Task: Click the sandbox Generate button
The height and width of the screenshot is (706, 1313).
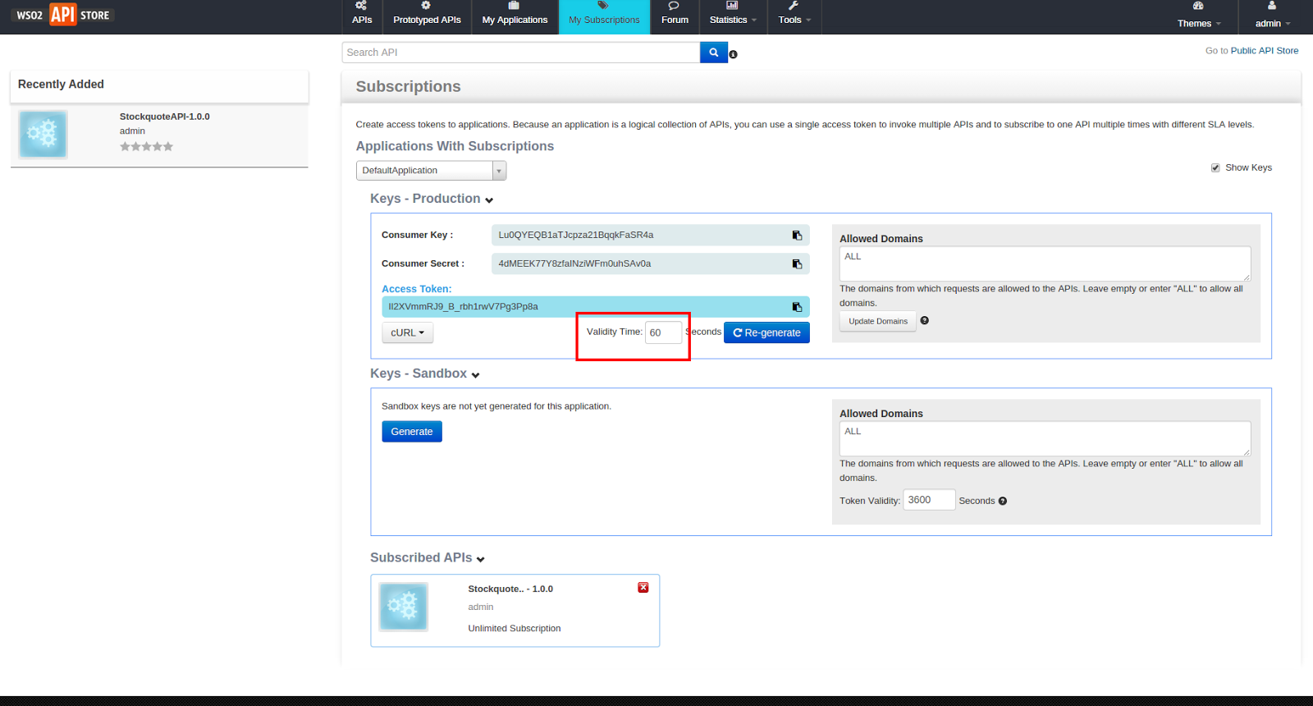Action: 412,432
